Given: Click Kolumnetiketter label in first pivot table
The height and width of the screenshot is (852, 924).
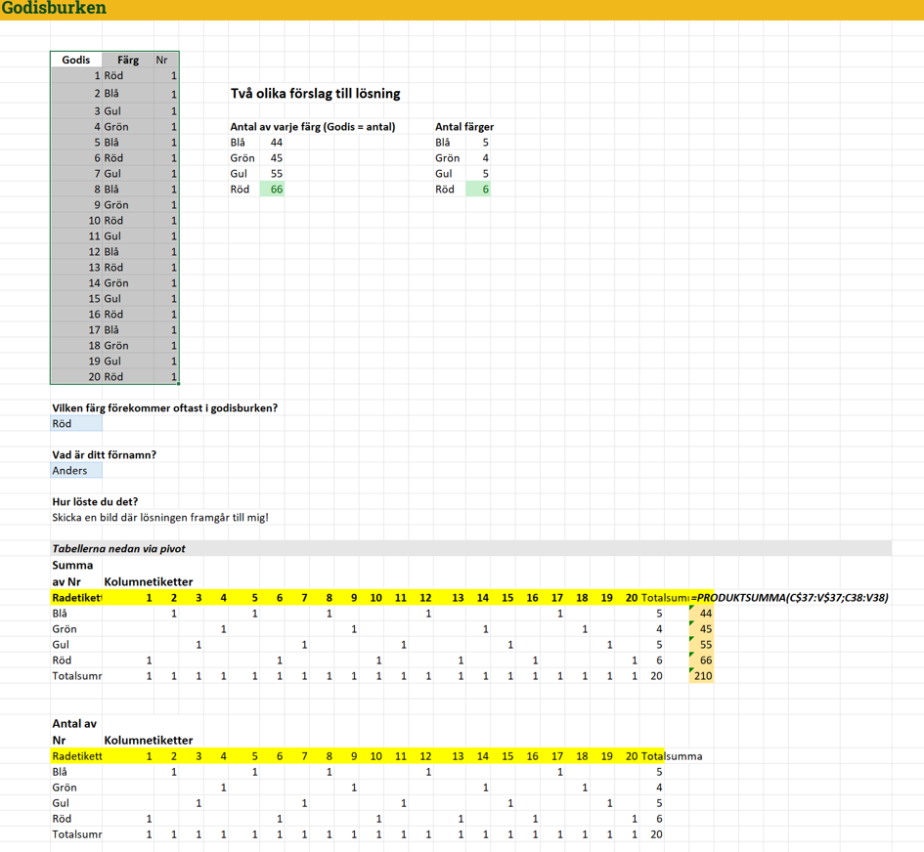Looking at the screenshot, I should (149, 581).
